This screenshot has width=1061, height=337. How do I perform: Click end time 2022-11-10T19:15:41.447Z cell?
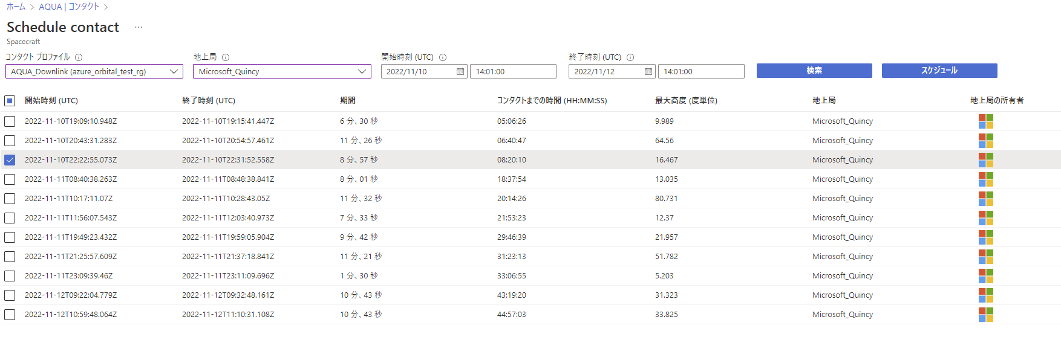[228, 121]
